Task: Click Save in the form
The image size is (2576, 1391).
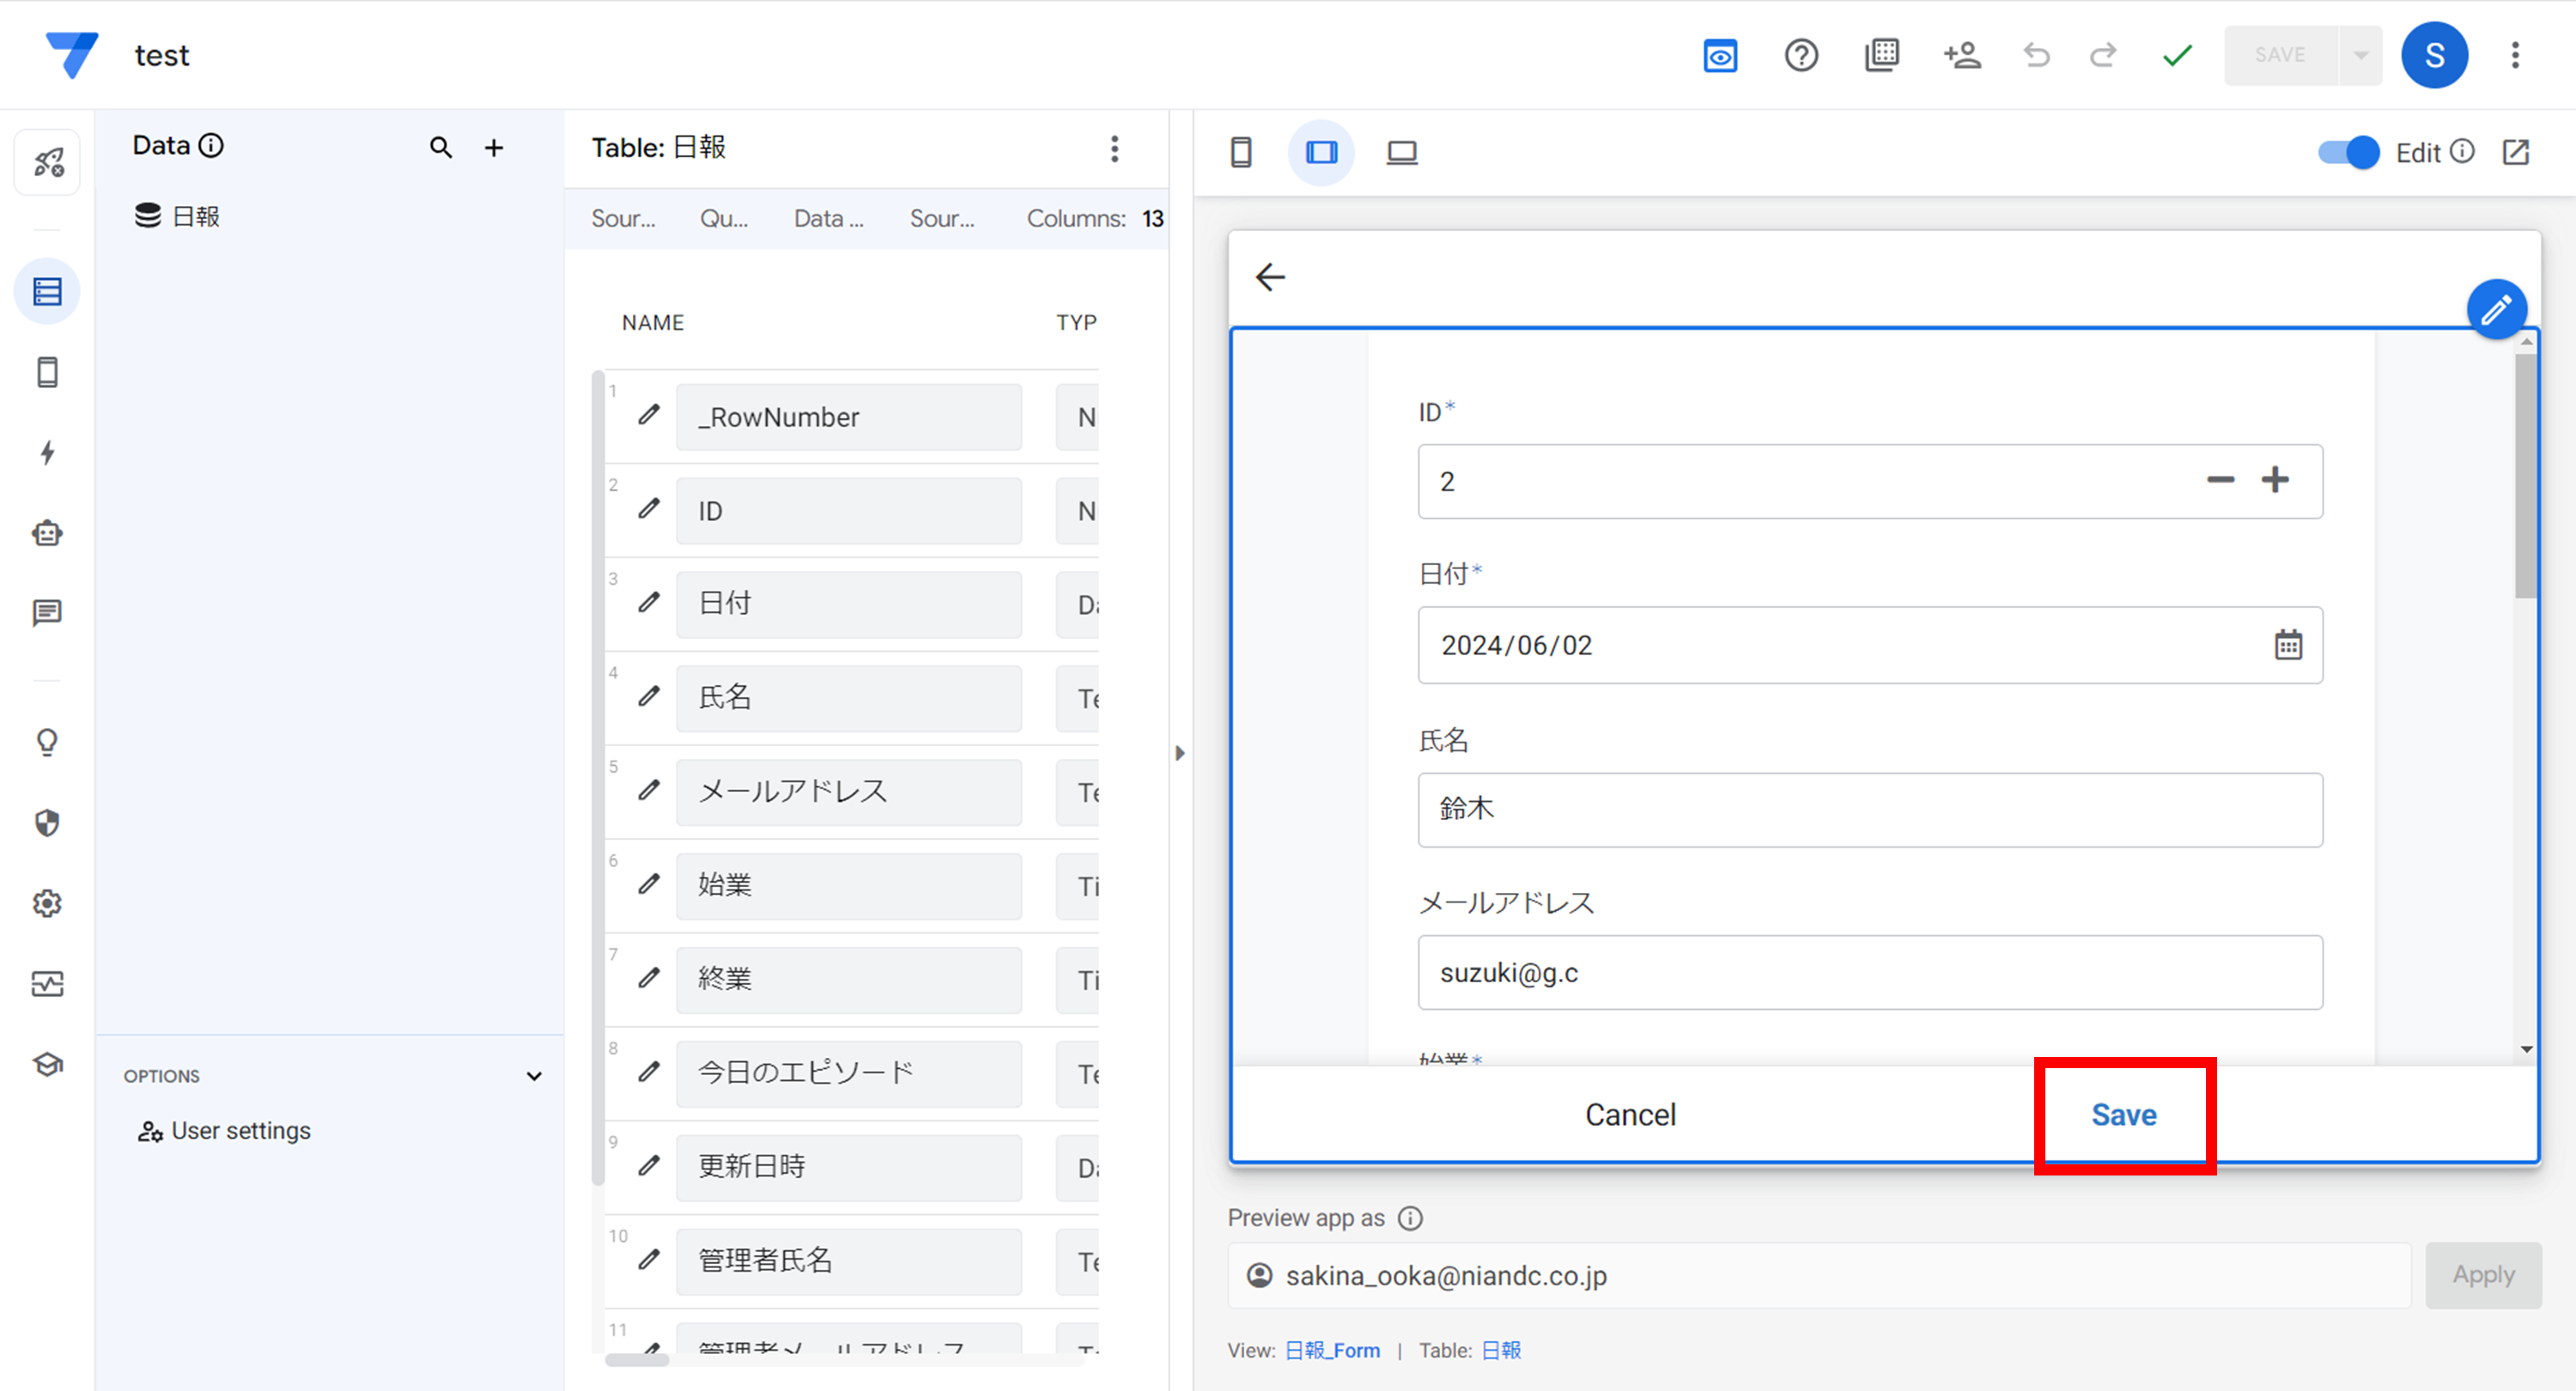Action: 2124,1115
